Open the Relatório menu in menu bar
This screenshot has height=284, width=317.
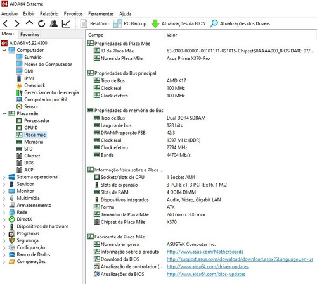[49, 14]
